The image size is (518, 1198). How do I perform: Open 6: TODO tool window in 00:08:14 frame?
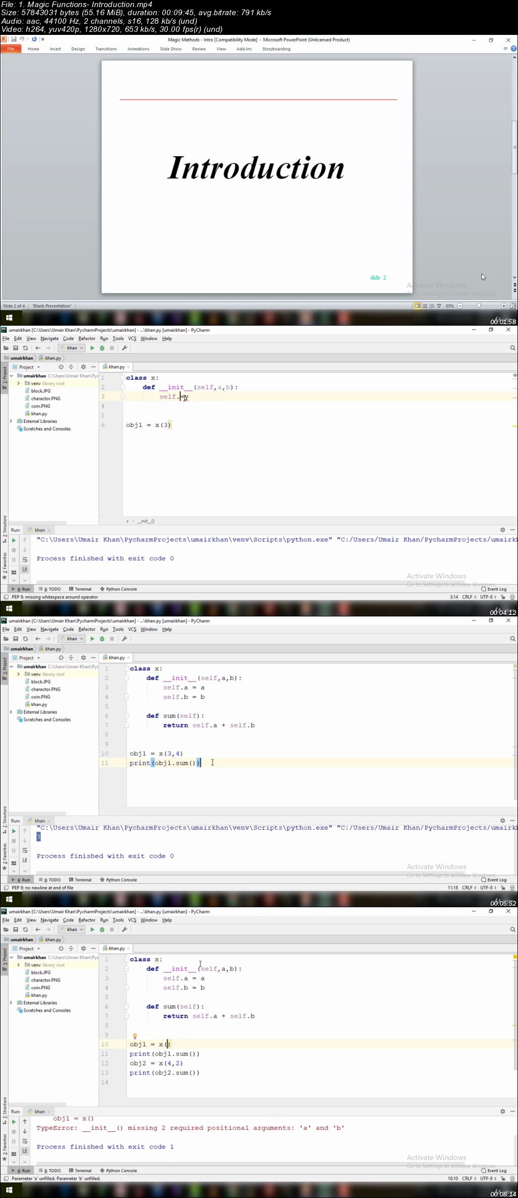pyautogui.click(x=50, y=1171)
